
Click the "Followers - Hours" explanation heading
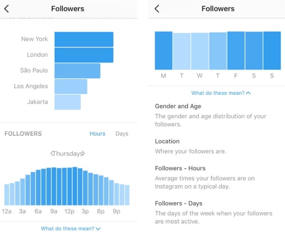pos(180,168)
